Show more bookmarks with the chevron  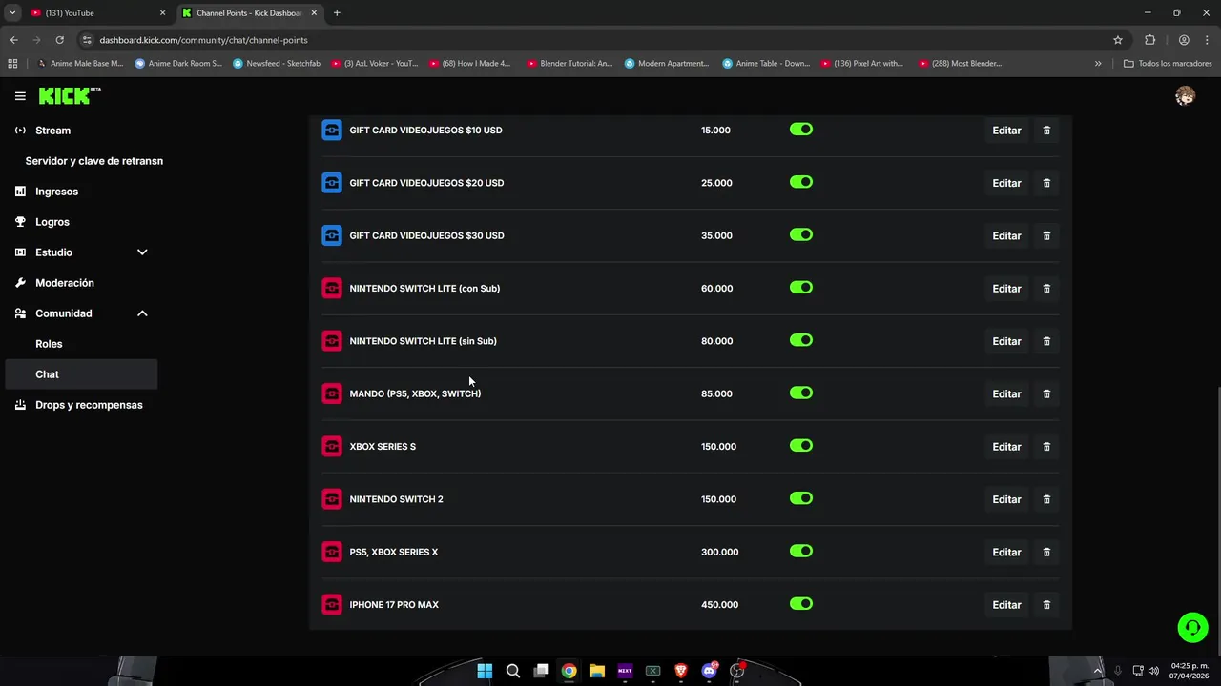(x=1098, y=64)
